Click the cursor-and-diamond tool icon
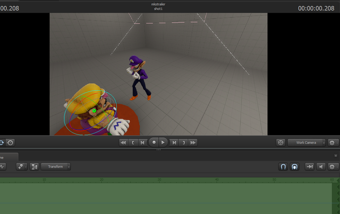The width and height of the screenshot is (340, 214). click(x=21, y=167)
